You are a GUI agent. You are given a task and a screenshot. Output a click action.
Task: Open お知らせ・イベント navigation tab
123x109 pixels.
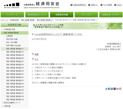pyautogui.click(x=111, y=14)
